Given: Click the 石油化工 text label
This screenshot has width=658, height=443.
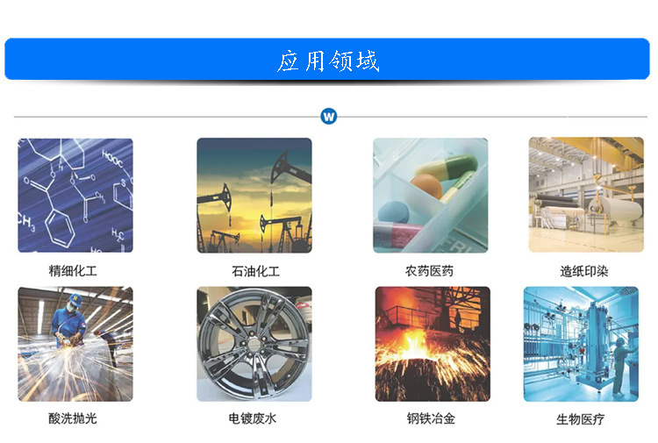Looking at the screenshot, I should point(255,271).
